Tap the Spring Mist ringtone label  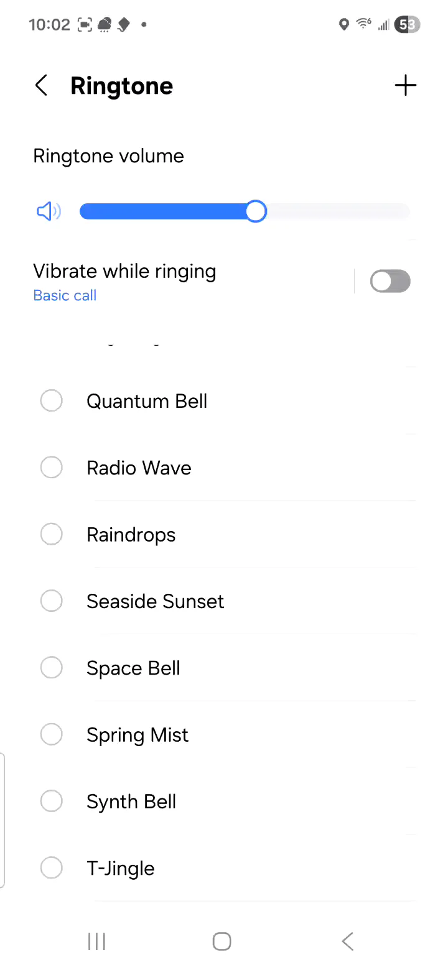[x=138, y=735]
